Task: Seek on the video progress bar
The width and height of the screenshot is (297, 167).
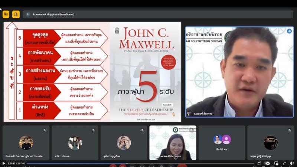Action: (140, 163)
